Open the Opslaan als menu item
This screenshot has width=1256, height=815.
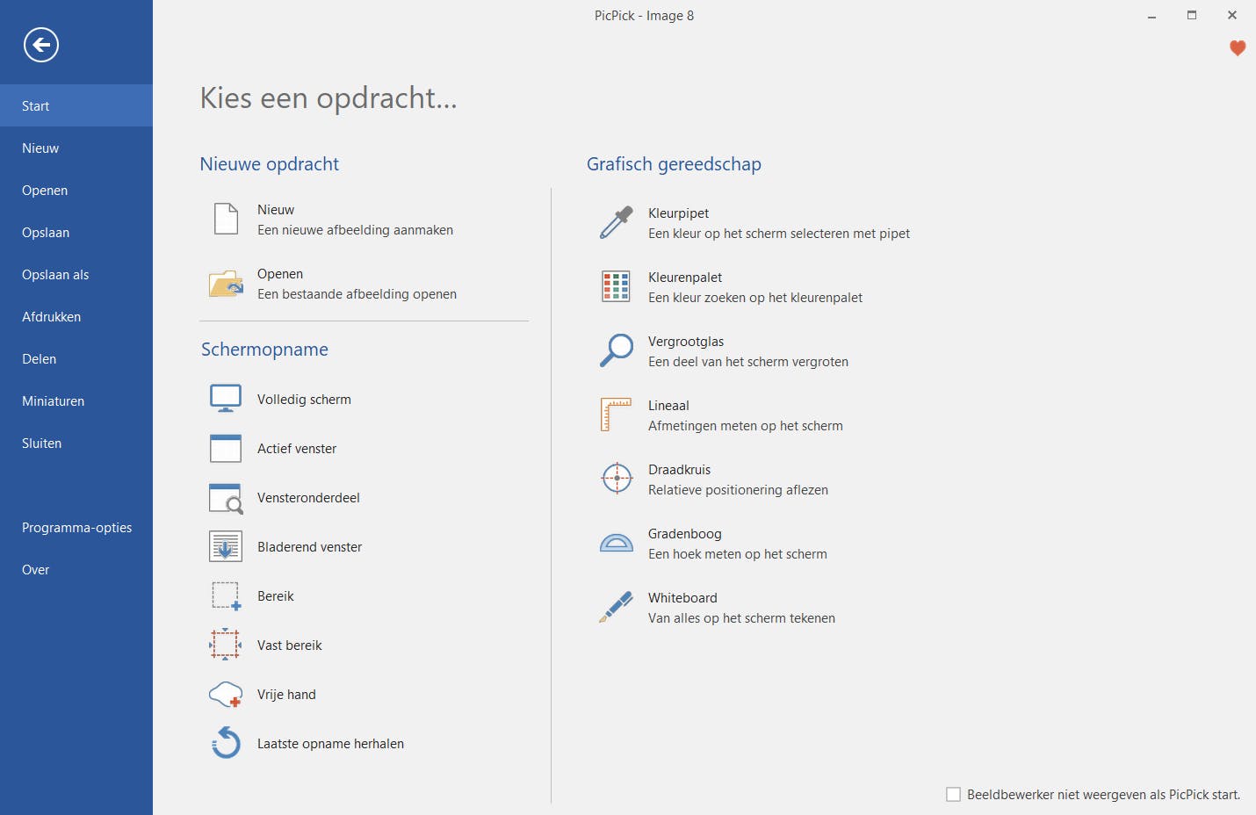55,275
